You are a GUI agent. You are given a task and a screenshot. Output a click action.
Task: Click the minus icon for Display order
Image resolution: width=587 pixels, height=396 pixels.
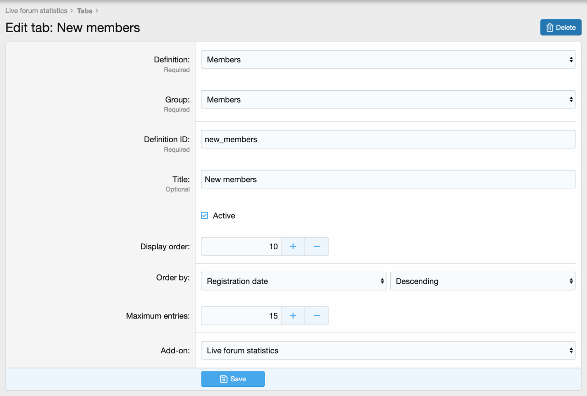coord(316,247)
